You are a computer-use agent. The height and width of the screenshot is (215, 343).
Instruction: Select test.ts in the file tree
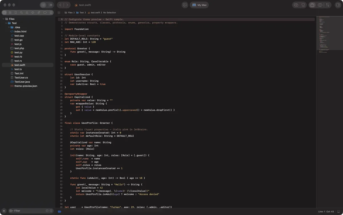click(x=27, y=69)
